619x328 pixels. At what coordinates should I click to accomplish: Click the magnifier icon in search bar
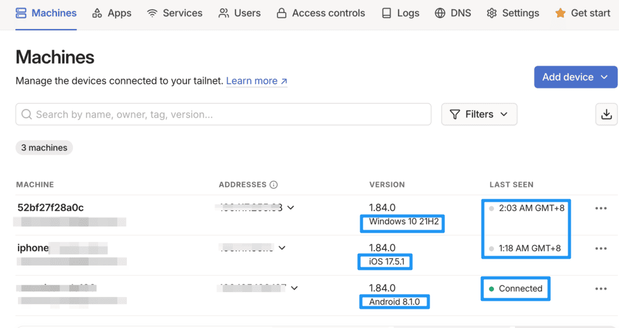27,114
